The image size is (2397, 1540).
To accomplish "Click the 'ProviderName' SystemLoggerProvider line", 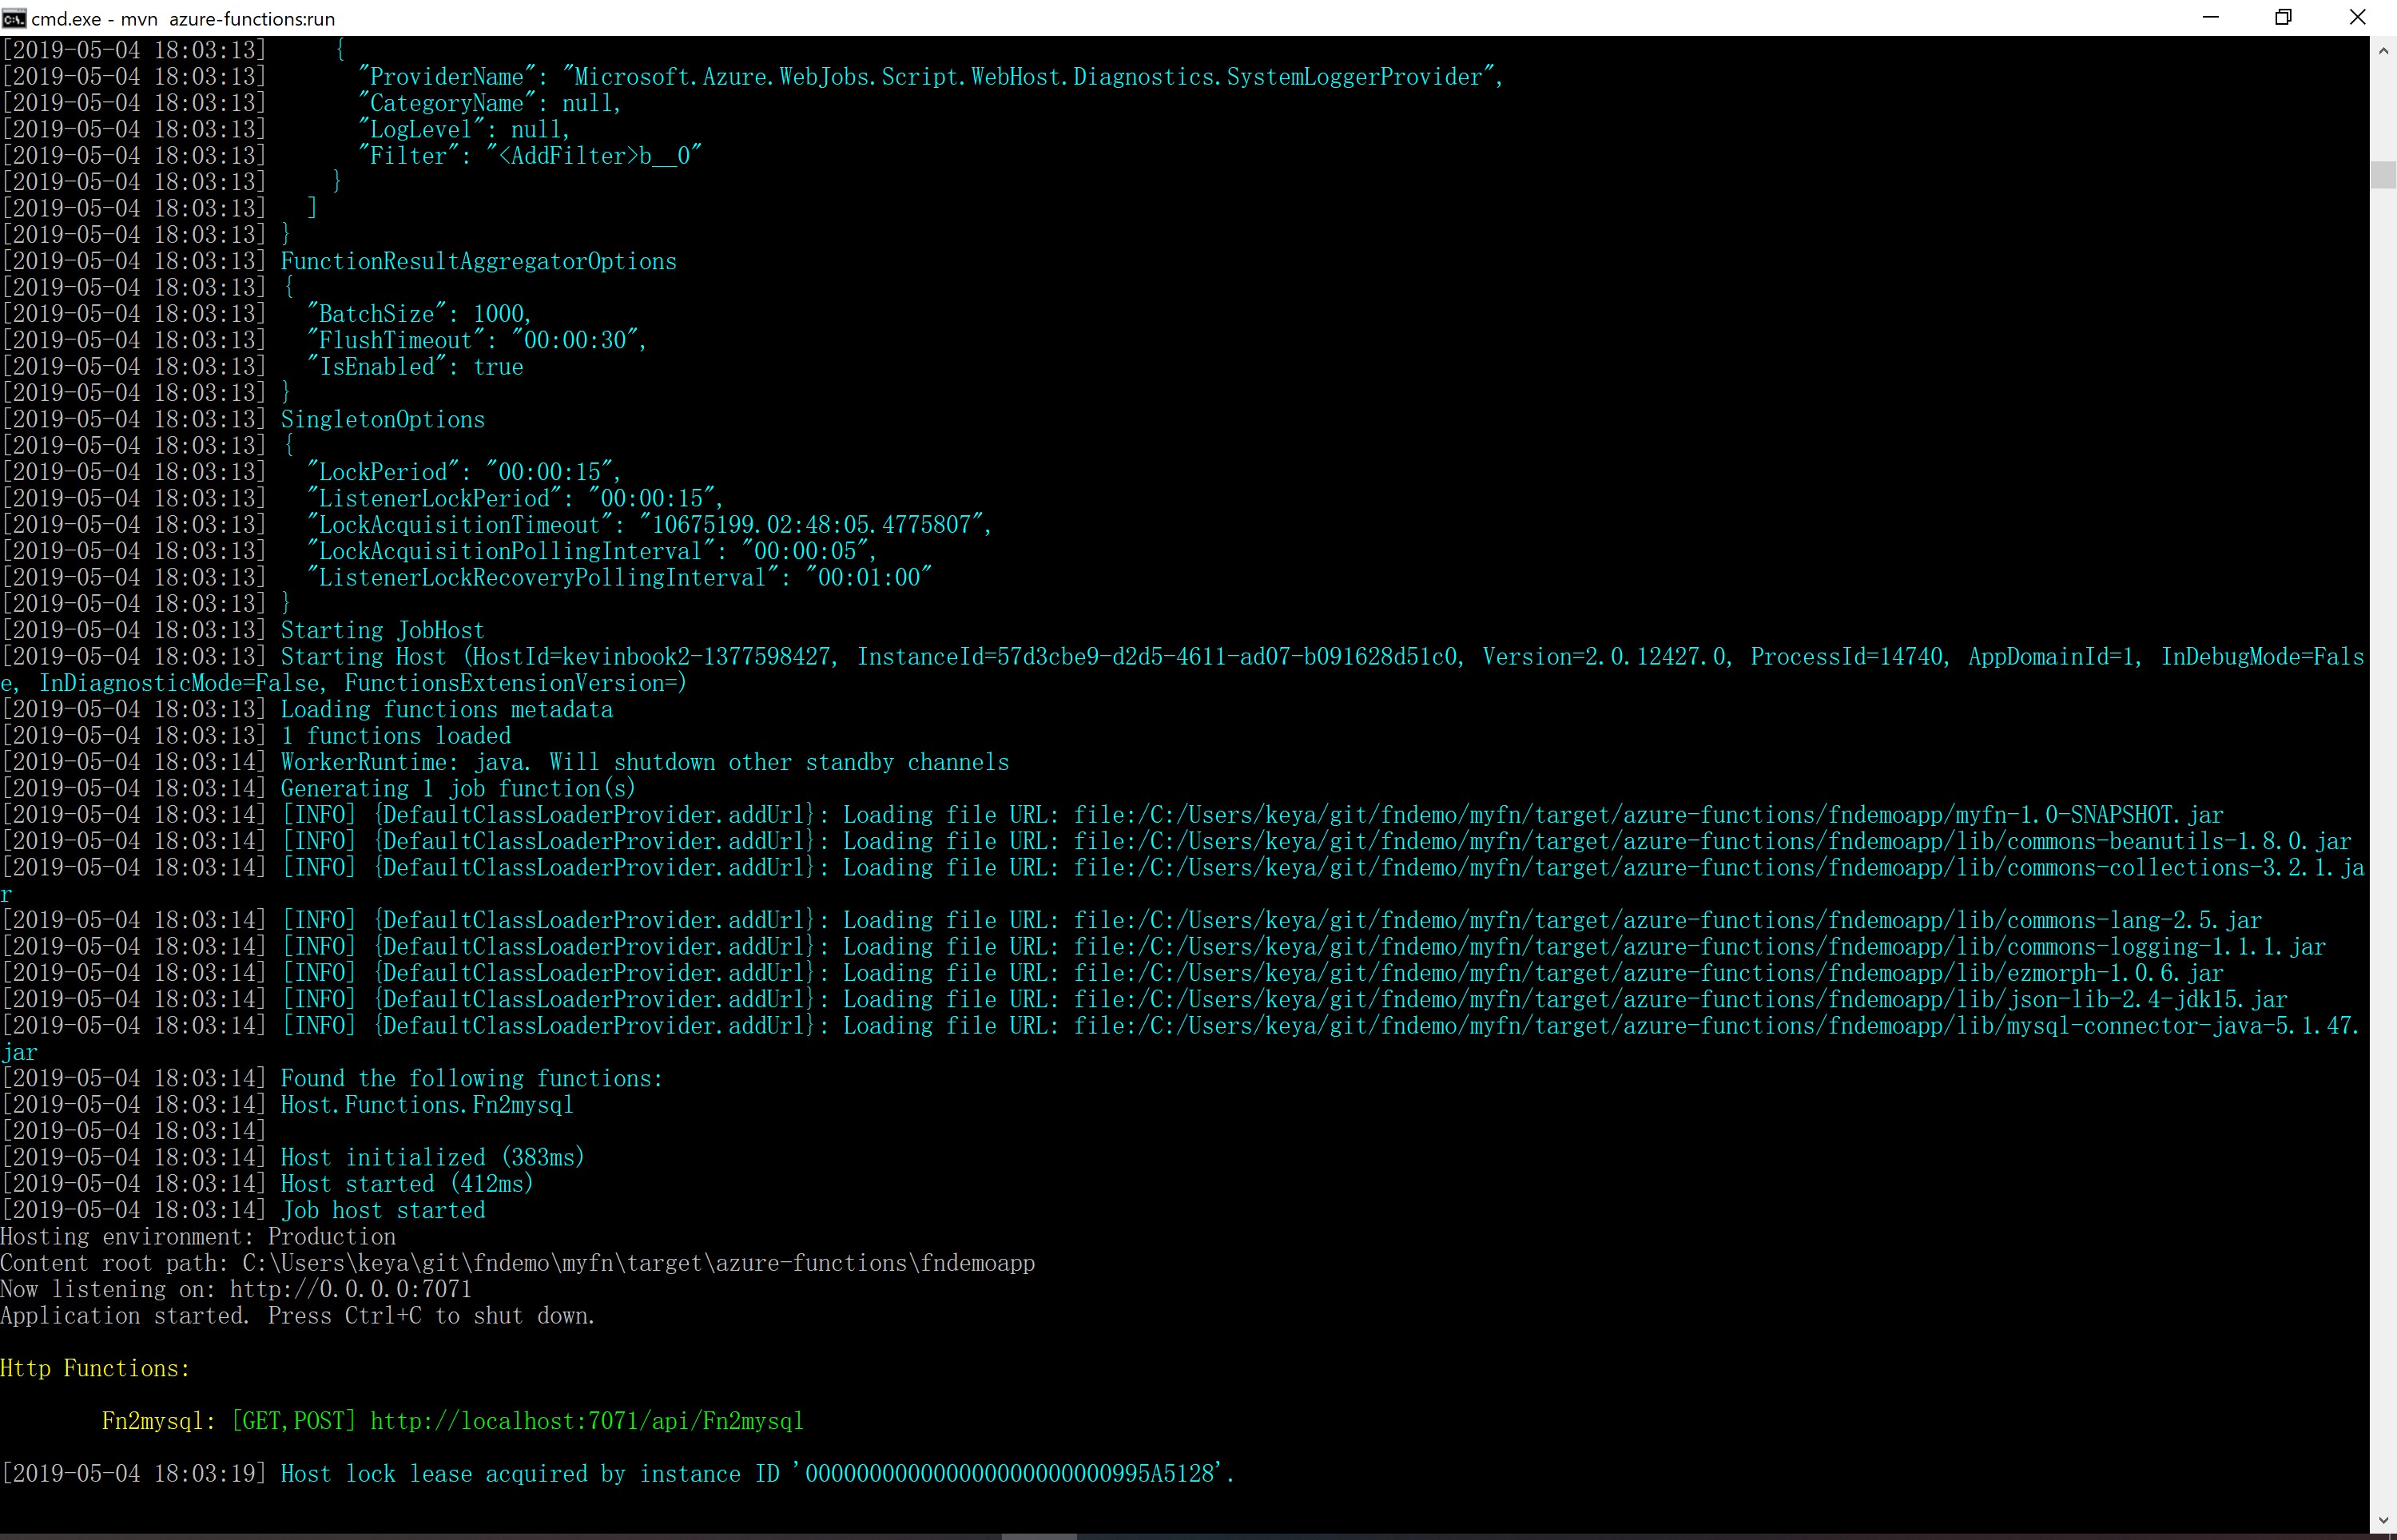I will coord(752,77).
